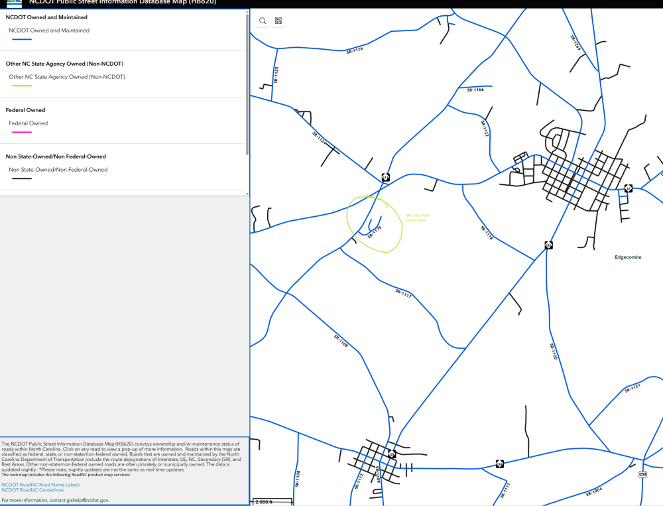The image size is (663, 506).
Task: Click the US 258 highway shield
Action: (642, 474)
